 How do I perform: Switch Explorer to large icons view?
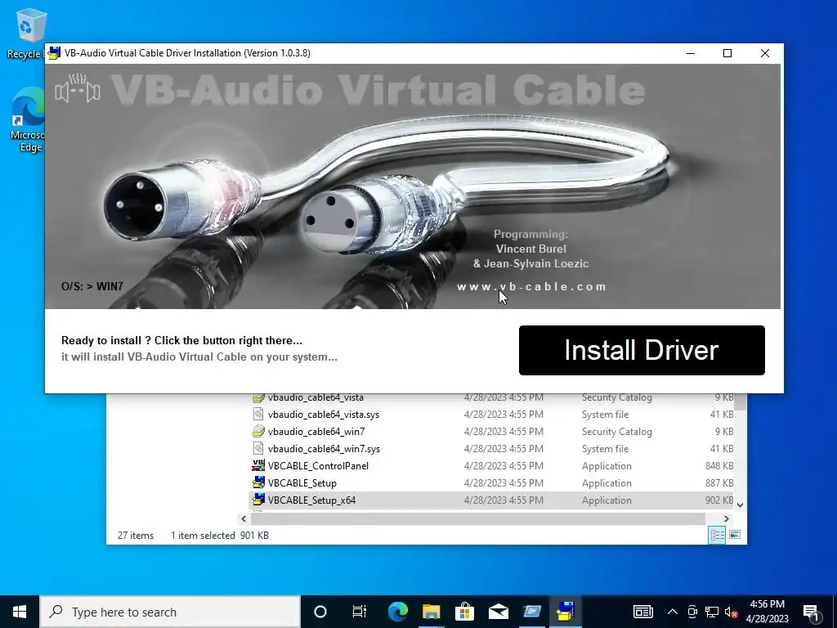735,535
